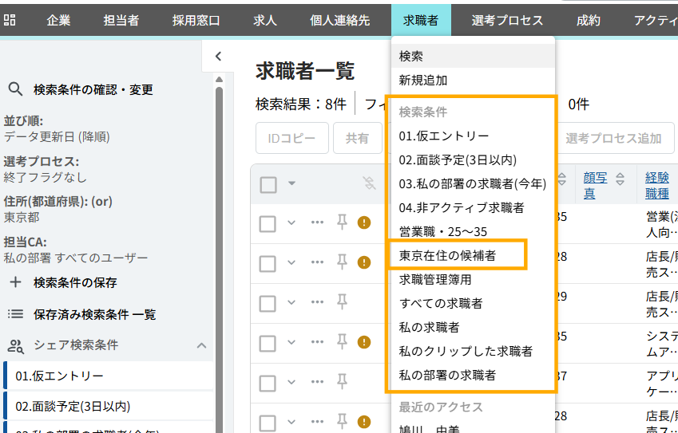Screen dimensions: 678x433
Task: Click pin icon on first candidate row
Action: coord(342,222)
